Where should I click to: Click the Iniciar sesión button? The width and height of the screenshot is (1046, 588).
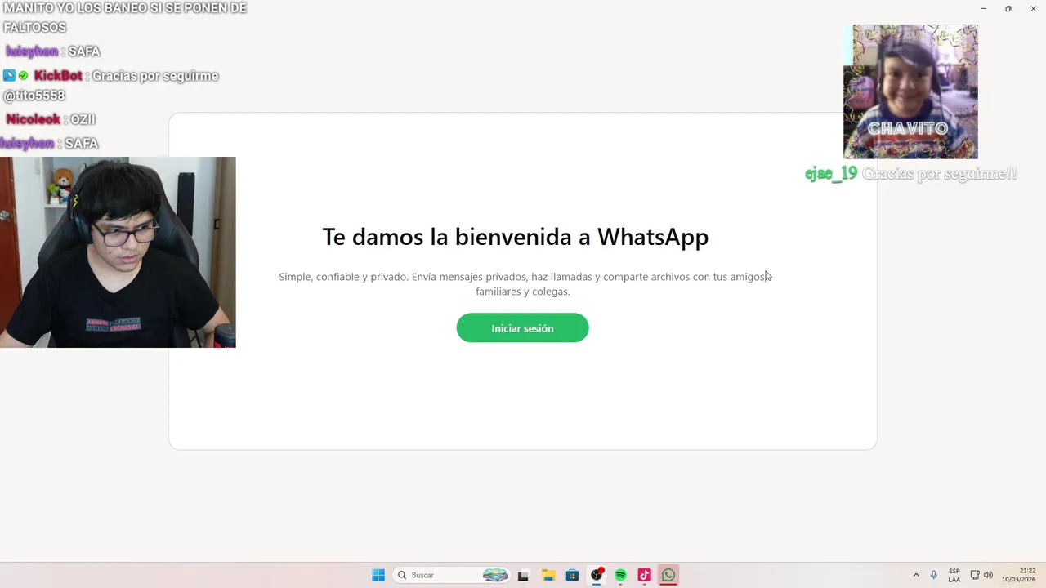point(522,327)
